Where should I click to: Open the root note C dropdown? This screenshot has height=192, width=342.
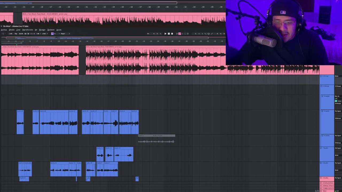point(57,34)
